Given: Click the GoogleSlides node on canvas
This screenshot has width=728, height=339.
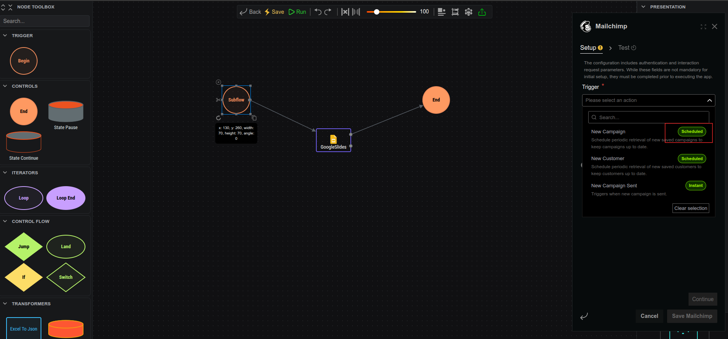Looking at the screenshot, I should 334,140.
